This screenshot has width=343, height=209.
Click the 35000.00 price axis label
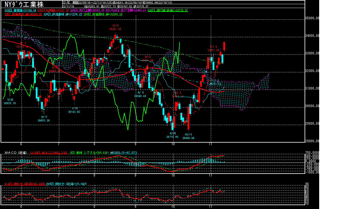(x=312, y=18)
